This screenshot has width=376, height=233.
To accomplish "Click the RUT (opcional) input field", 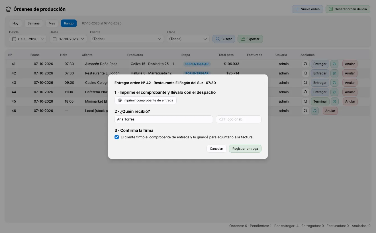I will pos(238,119).
